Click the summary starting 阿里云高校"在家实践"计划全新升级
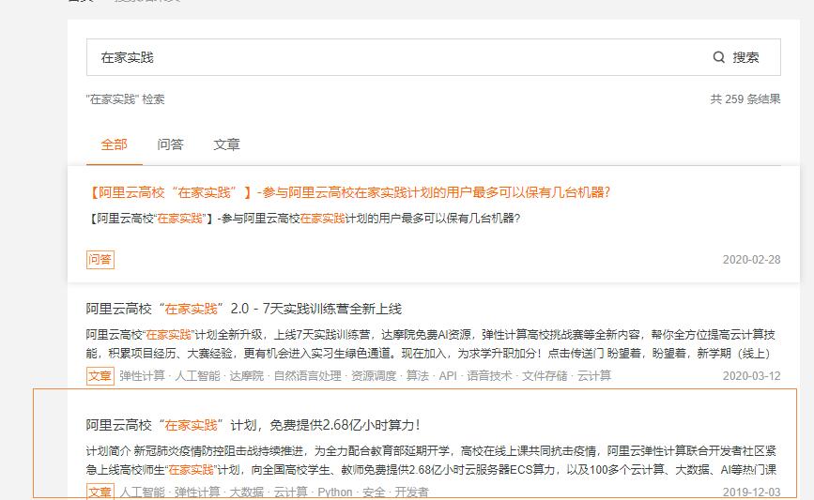Viewport: 814px width, 500px height. point(430,344)
